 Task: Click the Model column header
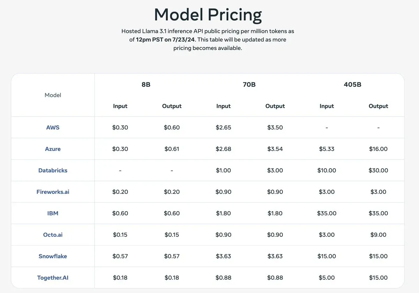click(x=53, y=95)
